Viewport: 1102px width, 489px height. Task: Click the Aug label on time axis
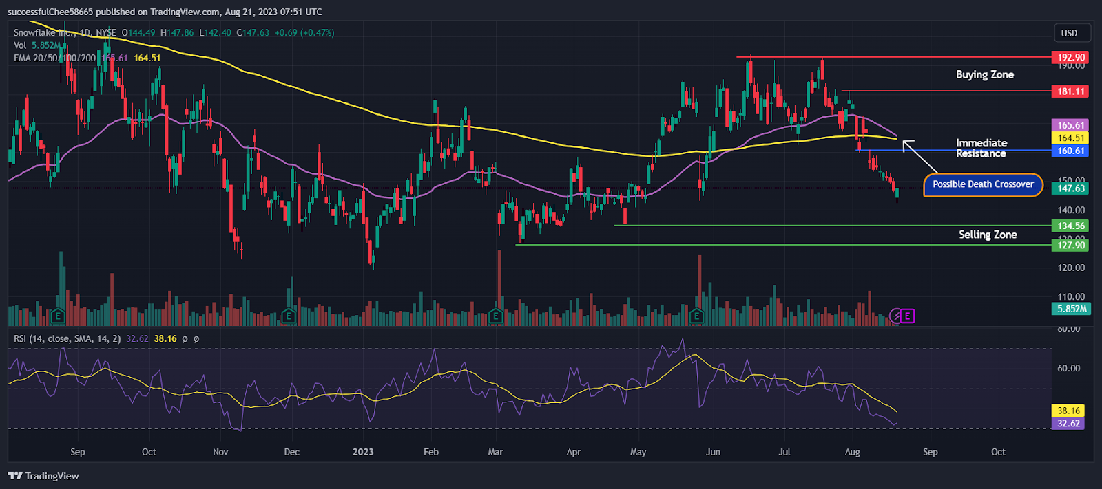[x=852, y=452]
